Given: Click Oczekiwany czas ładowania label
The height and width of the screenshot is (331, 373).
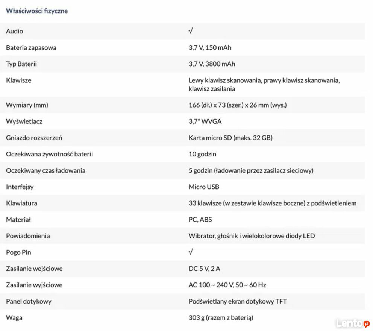Looking at the screenshot, I should (x=45, y=171).
